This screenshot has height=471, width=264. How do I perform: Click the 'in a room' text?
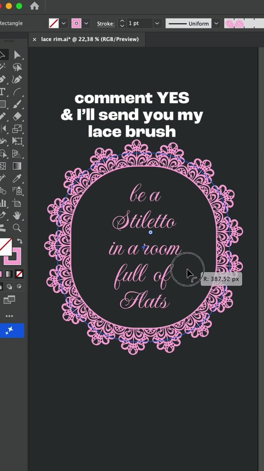(145, 249)
